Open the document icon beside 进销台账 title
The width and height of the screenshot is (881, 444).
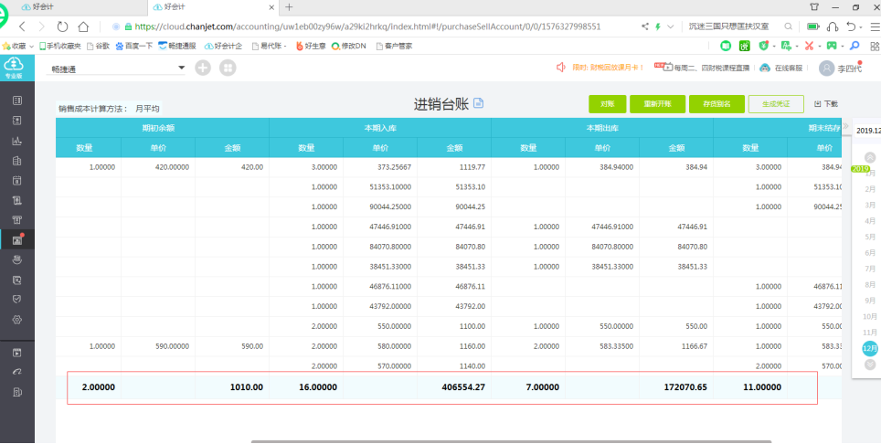478,103
